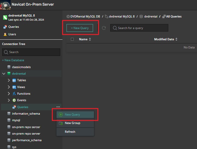Toggle the select-all queries checkbox
Viewport: 197px width, 149px height.
coord(72,39)
